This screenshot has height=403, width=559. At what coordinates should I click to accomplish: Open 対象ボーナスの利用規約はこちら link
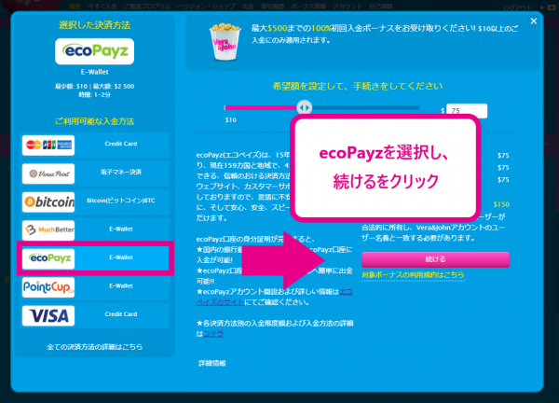(413, 275)
